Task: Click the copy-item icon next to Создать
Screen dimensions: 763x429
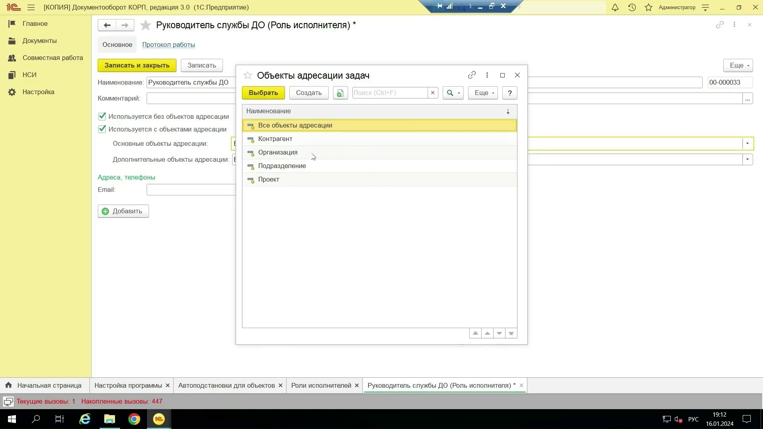Action: 340,93
